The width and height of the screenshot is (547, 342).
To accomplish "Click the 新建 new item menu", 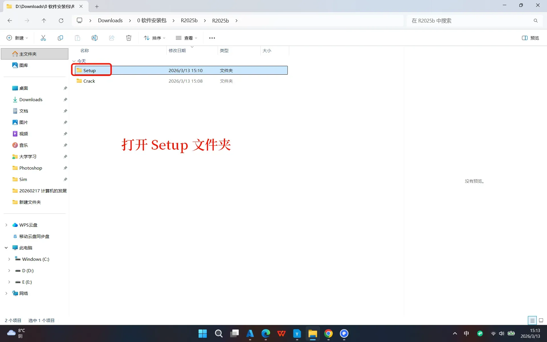I will pos(17,38).
